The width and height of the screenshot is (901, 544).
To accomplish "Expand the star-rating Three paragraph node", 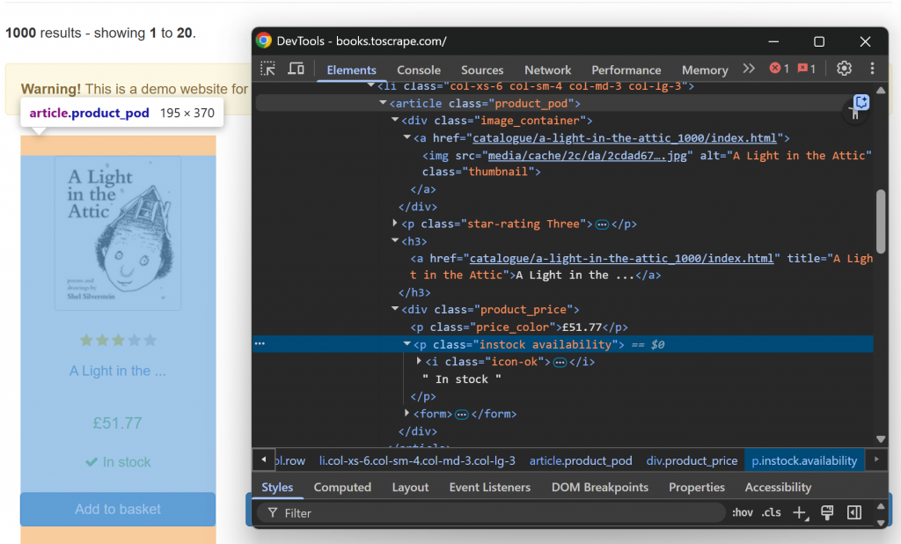I will [396, 224].
